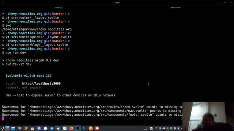This screenshot has height=131, width=234.
Task: Open the display configuration tray icon
Action: pos(167,128)
